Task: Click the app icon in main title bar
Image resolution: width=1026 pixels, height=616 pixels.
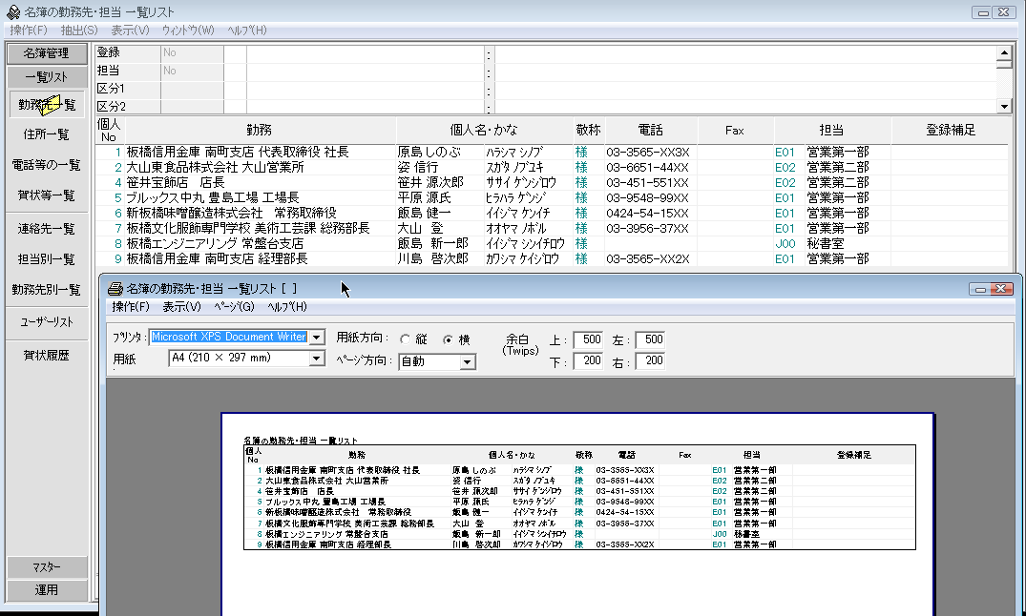Action: coord(12,12)
